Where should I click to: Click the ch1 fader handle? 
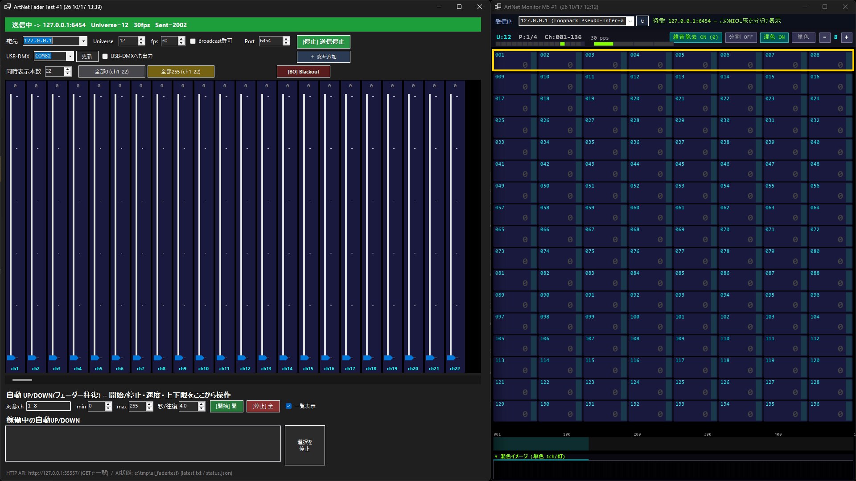click(11, 358)
